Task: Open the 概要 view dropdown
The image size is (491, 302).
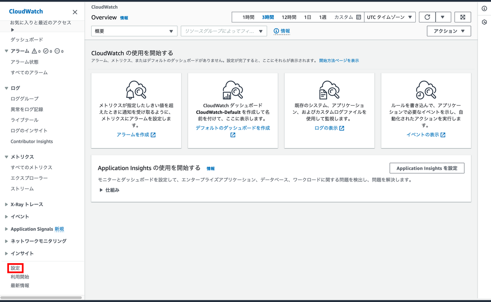Action: click(x=134, y=31)
